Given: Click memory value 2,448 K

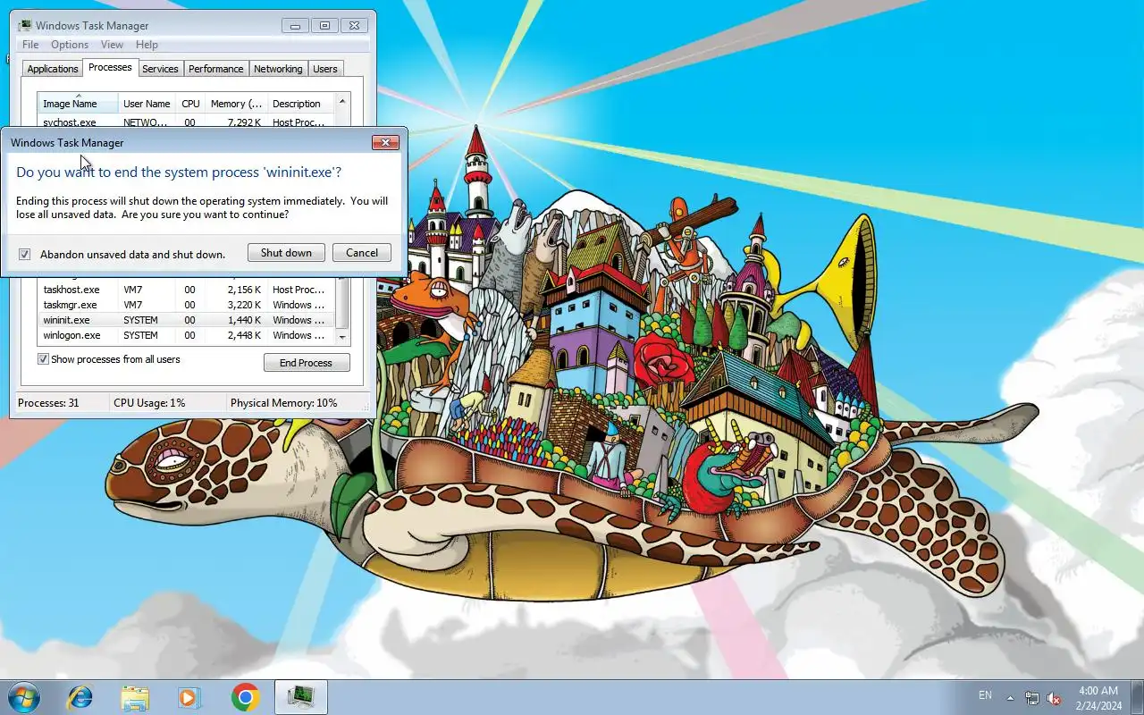Looking at the screenshot, I should 244,335.
